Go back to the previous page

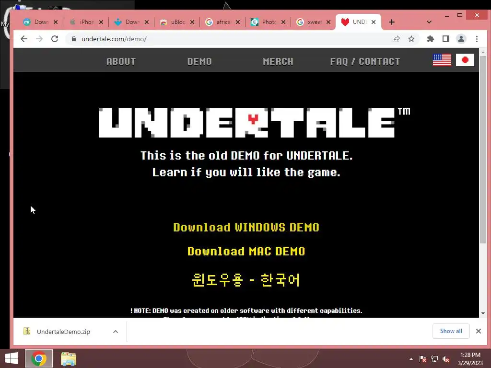click(24, 39)
